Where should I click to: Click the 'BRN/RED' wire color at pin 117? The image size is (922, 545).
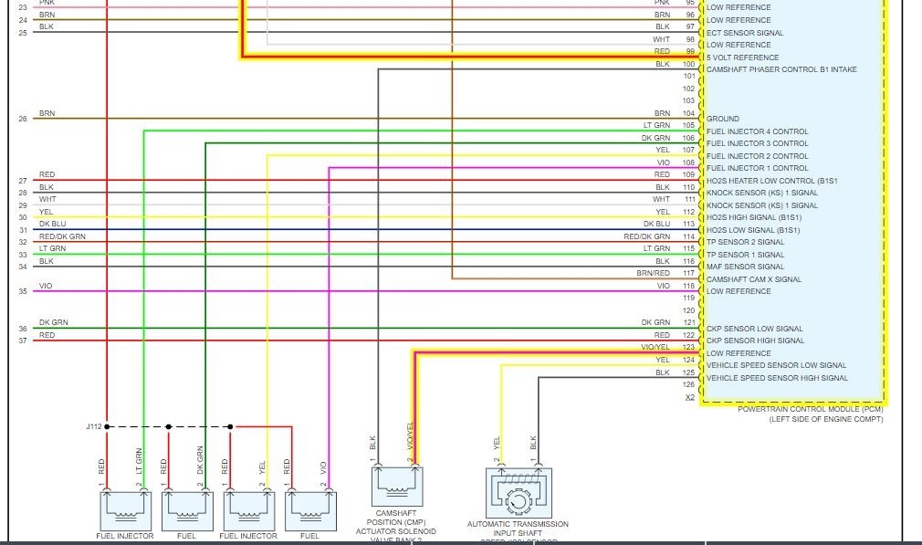click(653, 273)
